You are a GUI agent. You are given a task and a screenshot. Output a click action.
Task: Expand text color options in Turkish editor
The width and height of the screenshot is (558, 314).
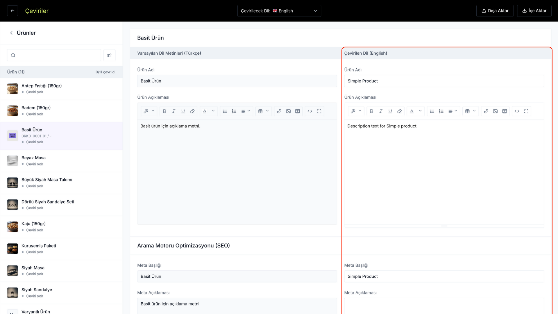pyautogui.click(x=209, y=111)
